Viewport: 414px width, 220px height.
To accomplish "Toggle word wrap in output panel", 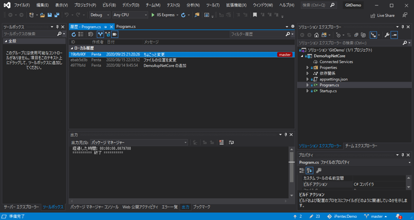I will point(231,142).
